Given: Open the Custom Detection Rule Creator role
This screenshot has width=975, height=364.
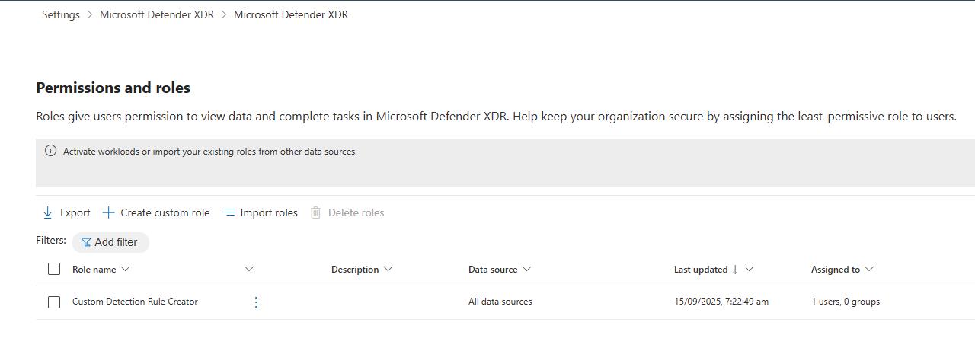Looking at the screenshot, I should (x=135, y=302).
